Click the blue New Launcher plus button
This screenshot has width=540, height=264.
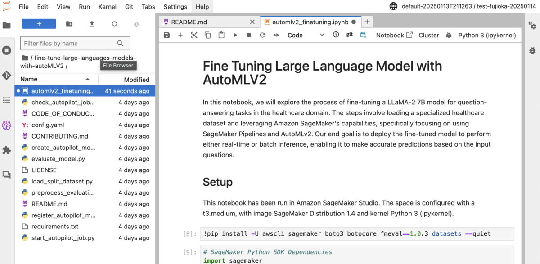[39, 24]
